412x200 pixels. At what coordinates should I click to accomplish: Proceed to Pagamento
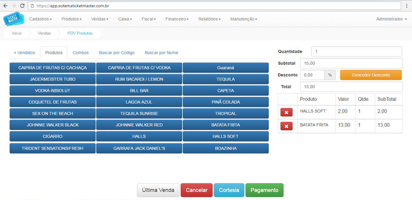click(264, 190)
